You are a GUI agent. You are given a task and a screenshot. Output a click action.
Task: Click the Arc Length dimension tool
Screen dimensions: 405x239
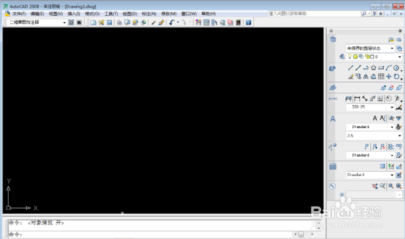click(372, 99)
